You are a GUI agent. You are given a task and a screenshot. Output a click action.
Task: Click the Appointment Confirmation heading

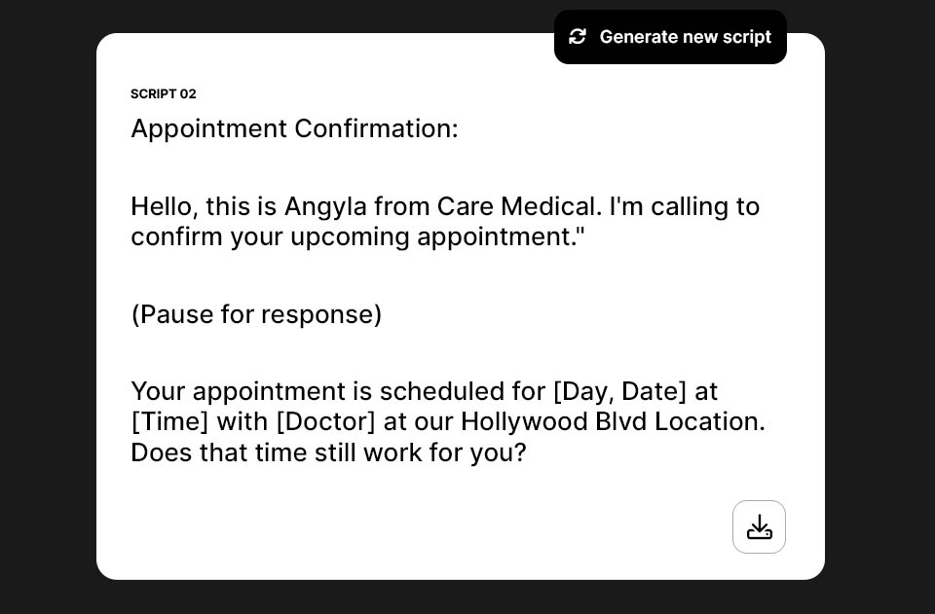coord(294,128)
